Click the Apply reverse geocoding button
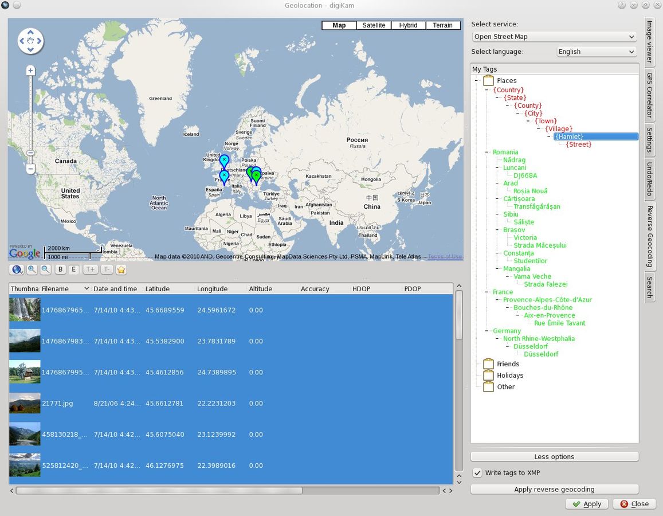 click(x=554, y=489)
